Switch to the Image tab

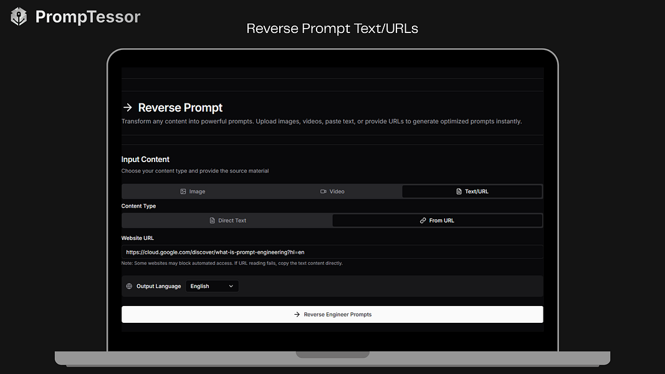pos(193,191)
